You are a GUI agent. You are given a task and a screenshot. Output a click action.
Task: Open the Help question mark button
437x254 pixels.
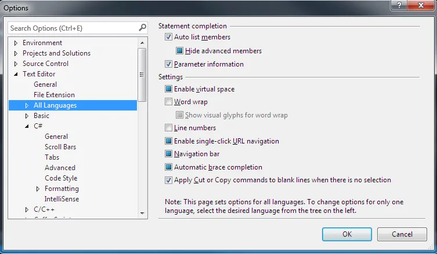pyautogui.click(x=399, y=5)
